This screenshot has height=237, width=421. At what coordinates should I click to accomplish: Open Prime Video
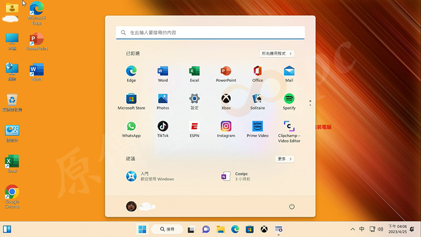coord(257,129)
